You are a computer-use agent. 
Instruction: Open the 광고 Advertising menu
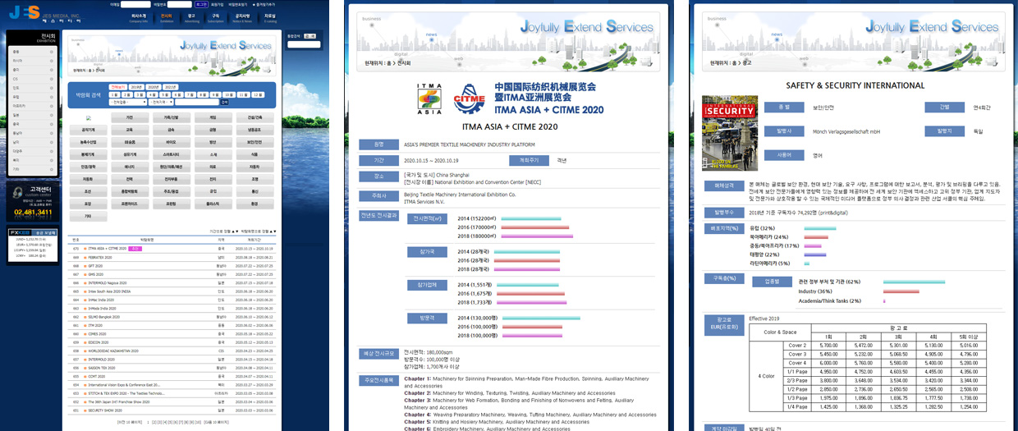192,18
